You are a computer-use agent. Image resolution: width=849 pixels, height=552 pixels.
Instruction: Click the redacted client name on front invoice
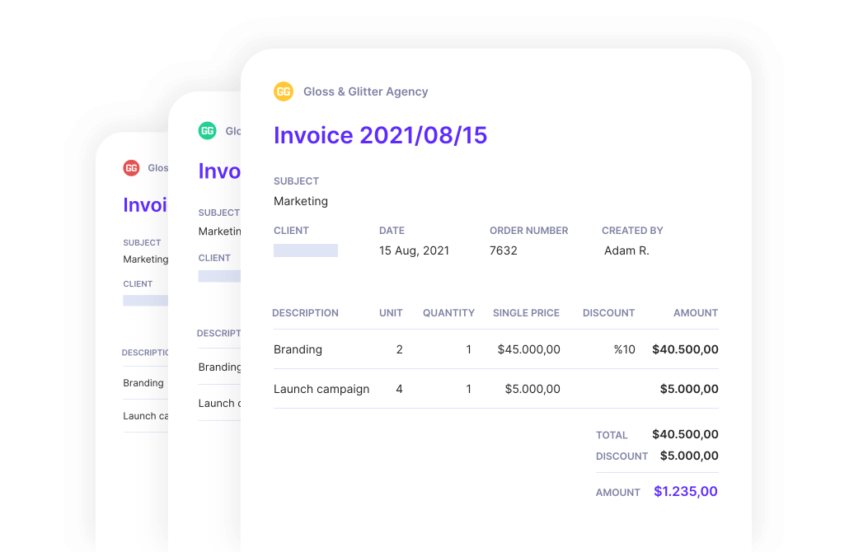point(305,250)
